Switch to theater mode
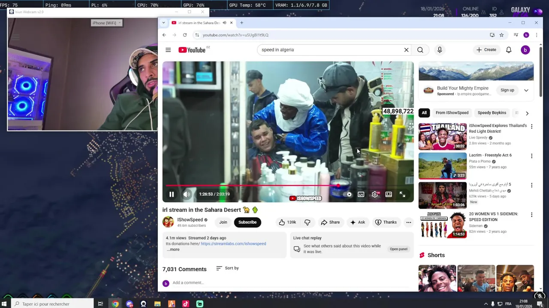Screen dimensions: 549x308 pos(389,195)
